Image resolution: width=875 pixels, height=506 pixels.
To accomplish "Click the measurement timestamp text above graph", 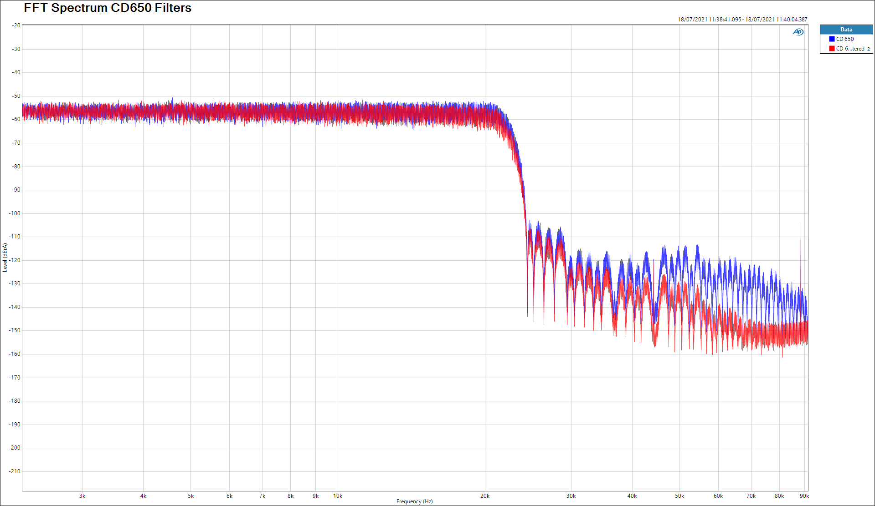I will (742, 20).
